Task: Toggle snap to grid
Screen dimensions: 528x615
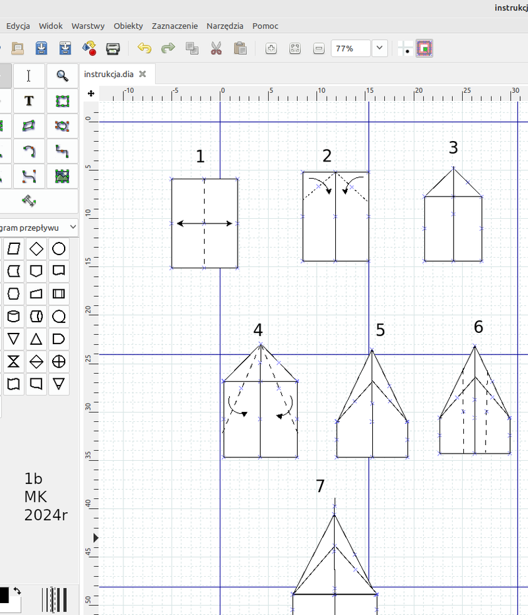Action: tap(404, 48)
